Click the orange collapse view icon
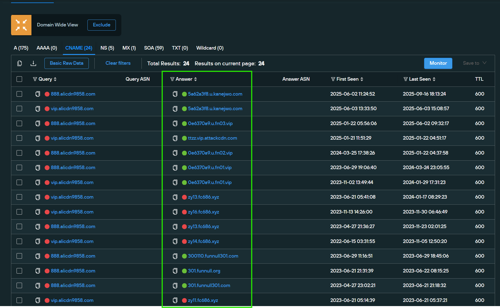This screenshot has width=500, height=308. (x=21, y=25)
